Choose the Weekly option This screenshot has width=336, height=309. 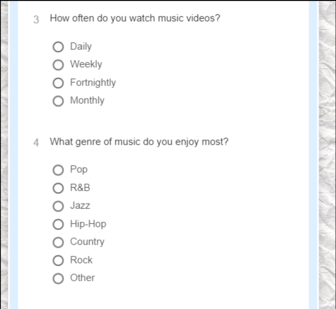58,65
